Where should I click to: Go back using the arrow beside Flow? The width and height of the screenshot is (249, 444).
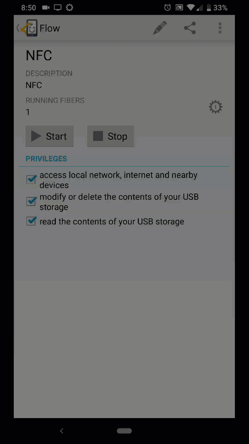pyautogui.click(x=18, y=28)
